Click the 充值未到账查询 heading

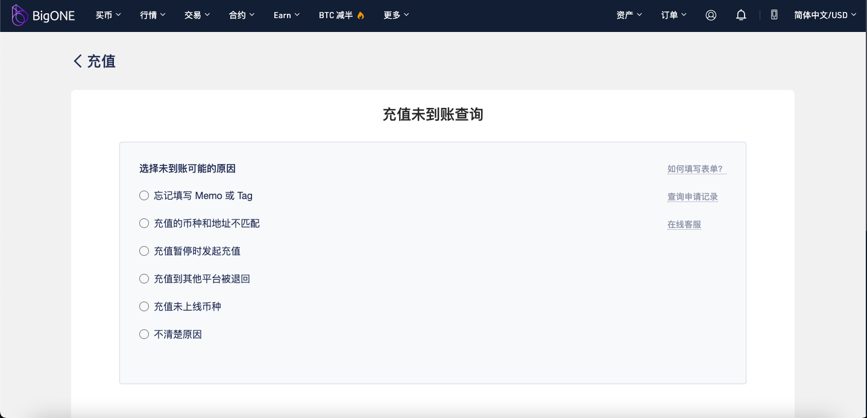pos(433,114)
